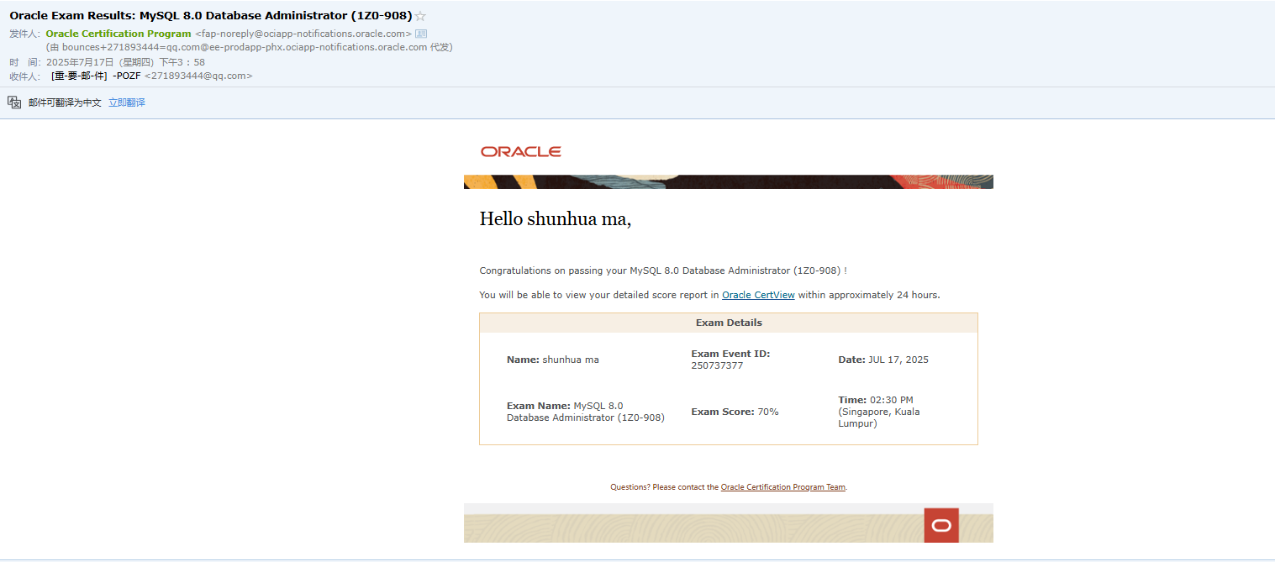Image resolution: width=1275 pixels, height=562 pixels.
Task: Click 邮件可翻译为中文 notice text
Action: [x=65, y=102]
